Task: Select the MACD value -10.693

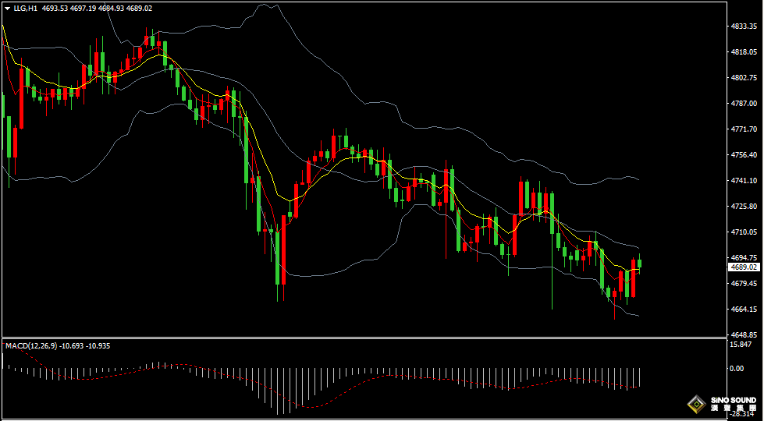Action: tap(71, 346)
